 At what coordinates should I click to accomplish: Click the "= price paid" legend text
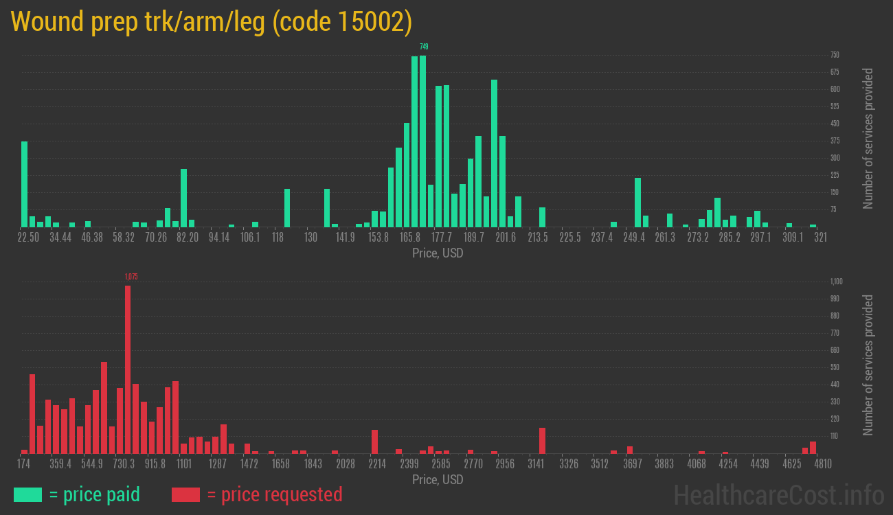click(x=95, y=494)
